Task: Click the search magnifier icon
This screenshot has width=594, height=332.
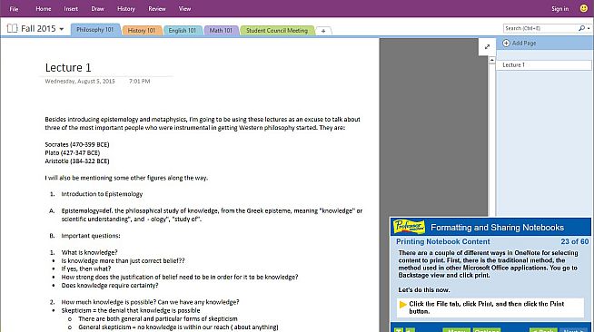Action: 581,28
